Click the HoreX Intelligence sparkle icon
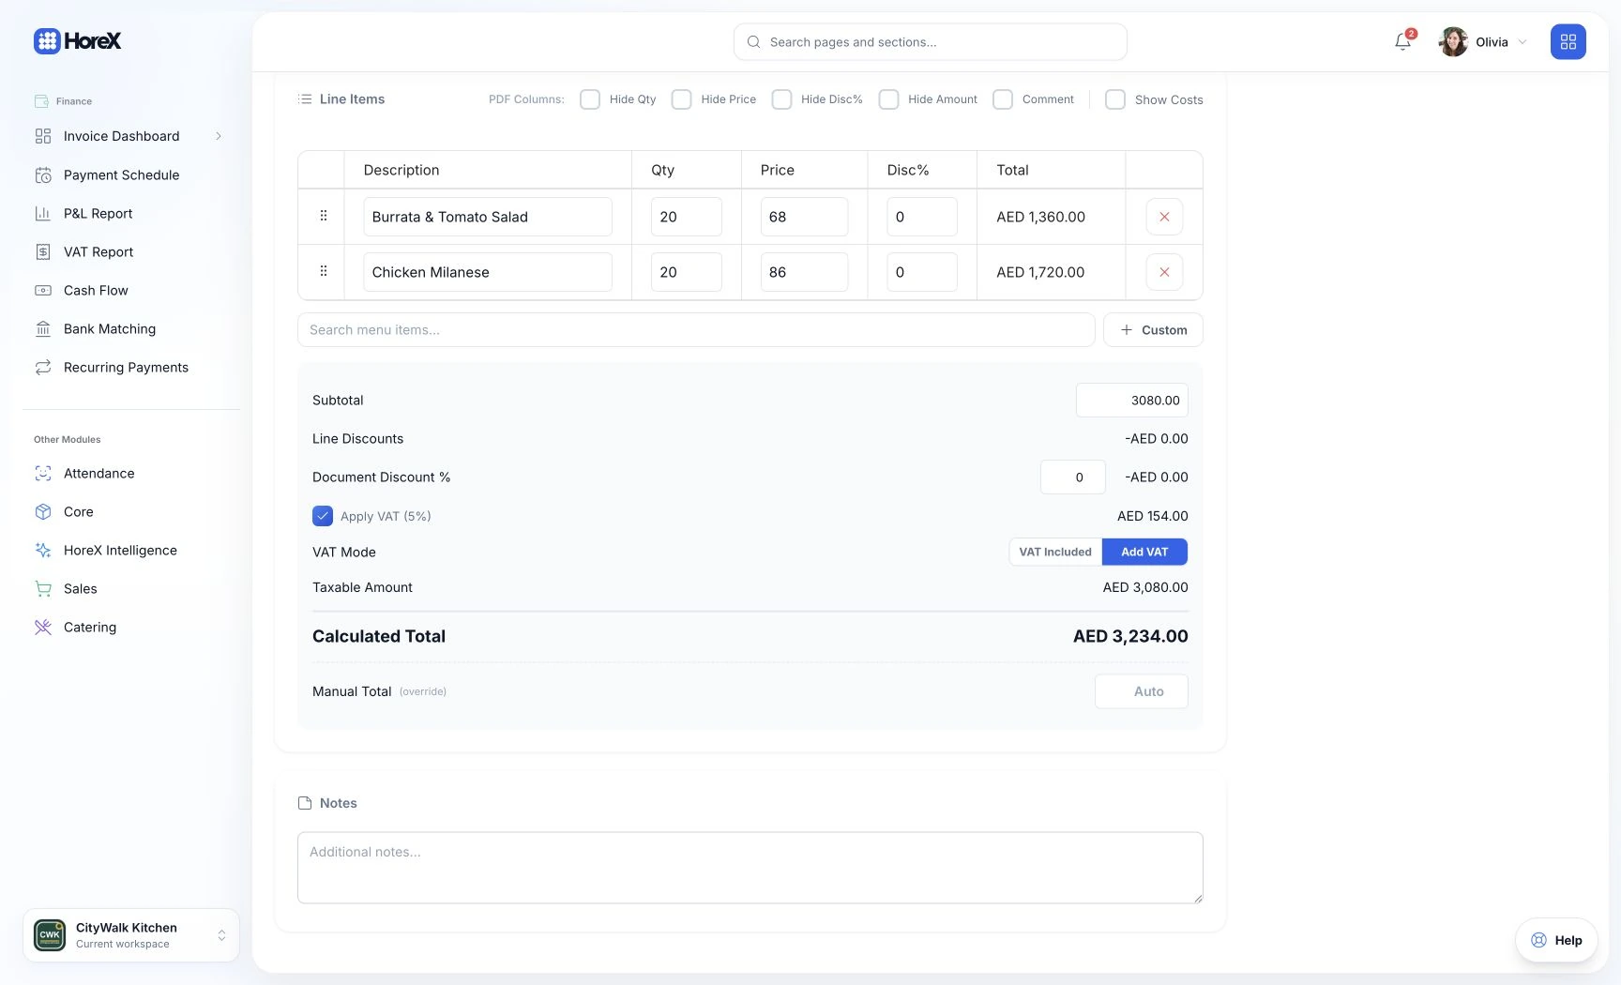The image size is (1621, 985). [x=43, y=550]
